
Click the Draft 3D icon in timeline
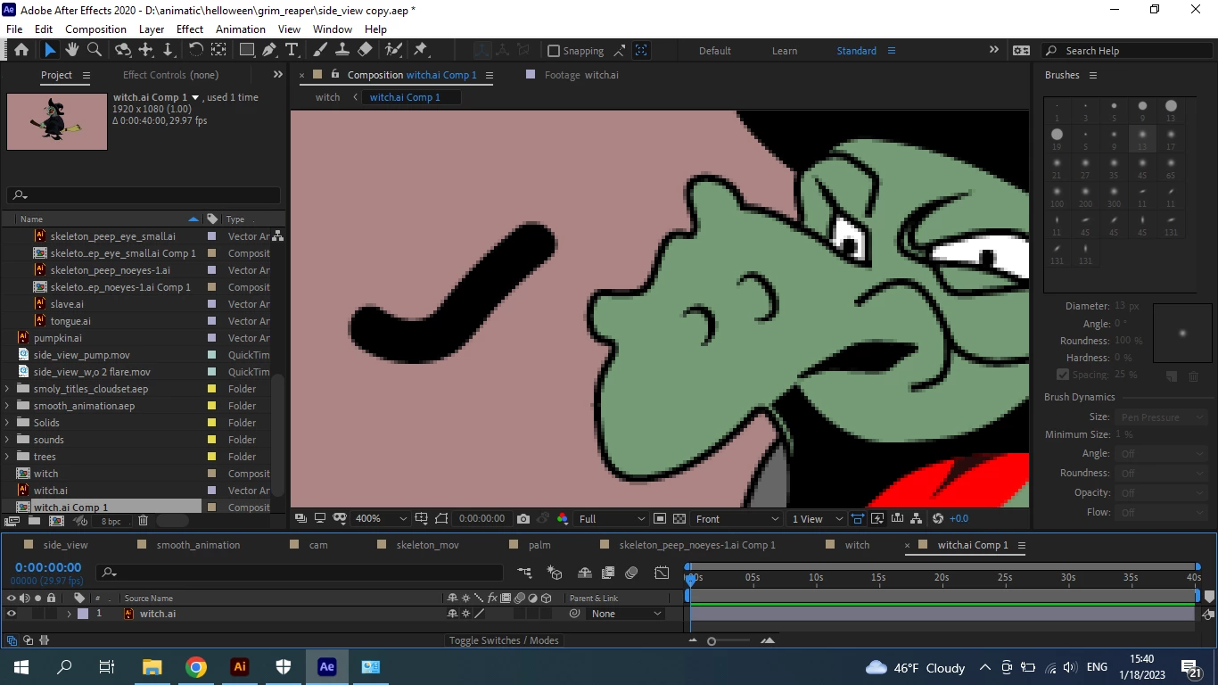coord(555,573)
